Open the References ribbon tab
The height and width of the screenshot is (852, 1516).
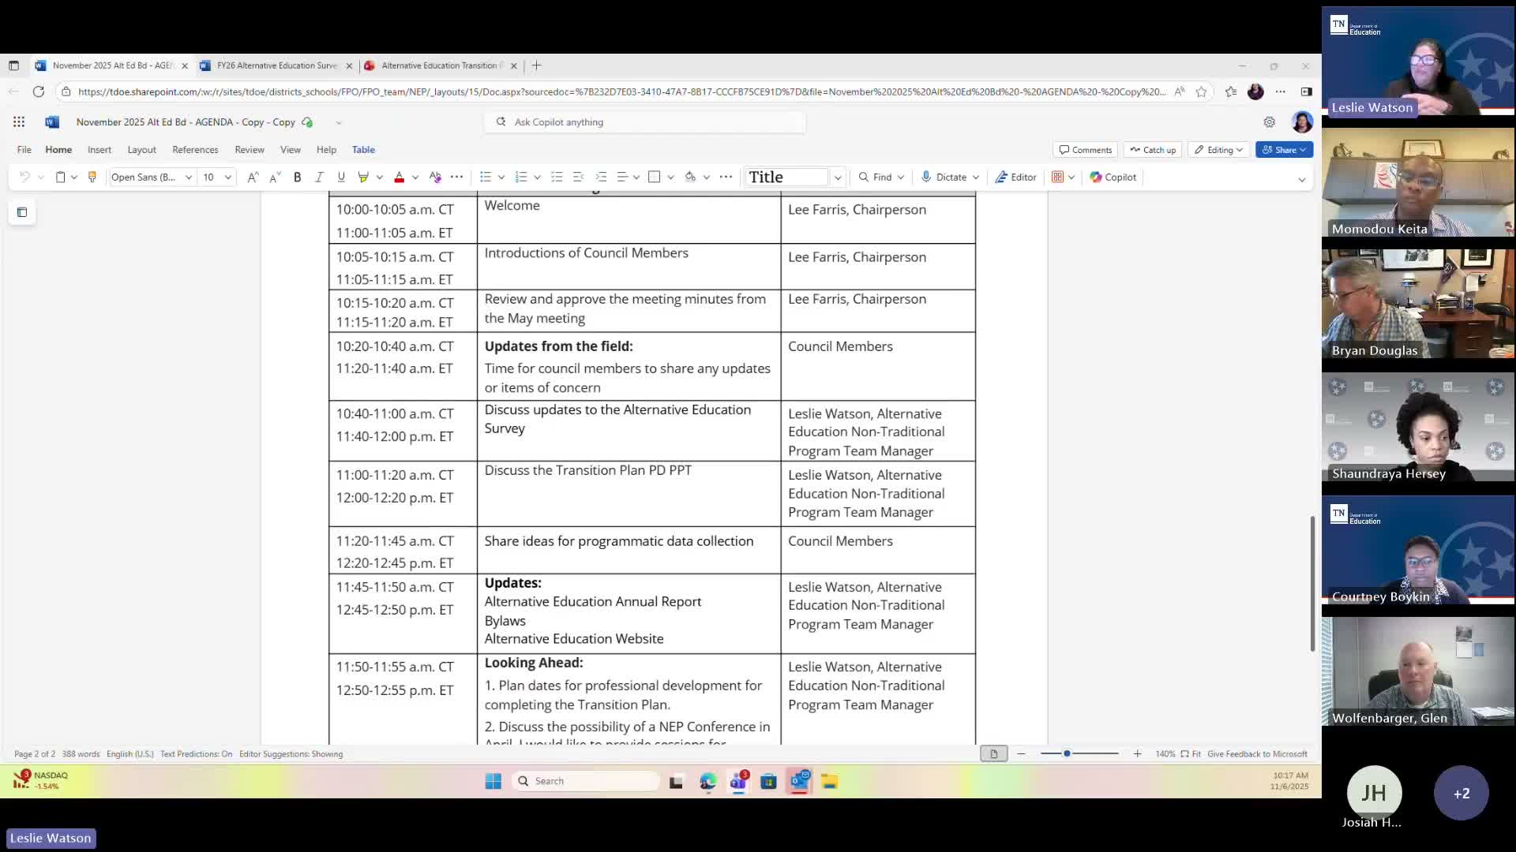(x=195, y=150)
